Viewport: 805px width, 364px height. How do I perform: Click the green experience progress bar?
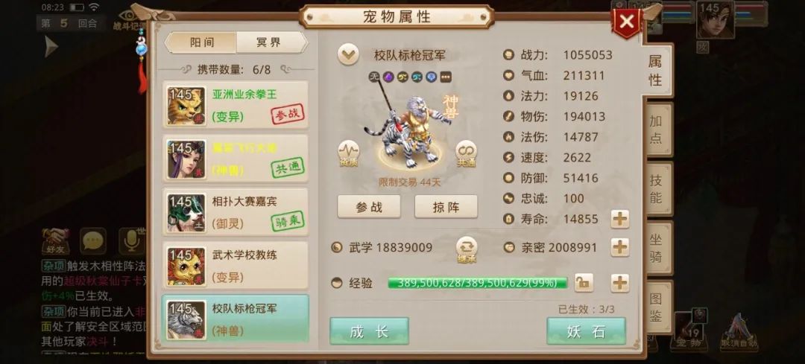click(478, 283)
